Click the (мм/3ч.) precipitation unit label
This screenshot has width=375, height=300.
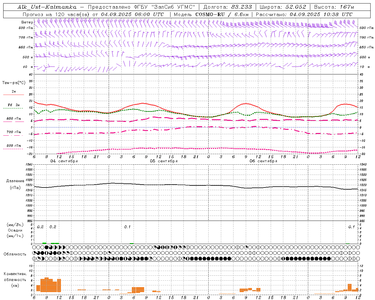(15, 225)
